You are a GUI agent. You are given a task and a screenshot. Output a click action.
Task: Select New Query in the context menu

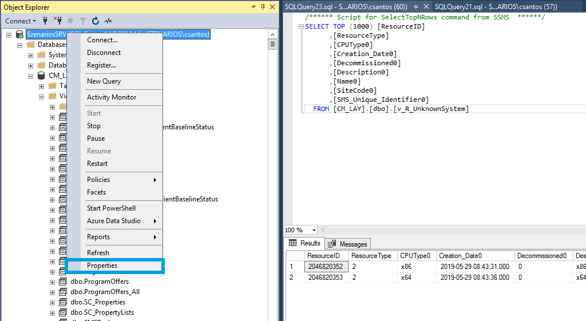coord(104,81)
